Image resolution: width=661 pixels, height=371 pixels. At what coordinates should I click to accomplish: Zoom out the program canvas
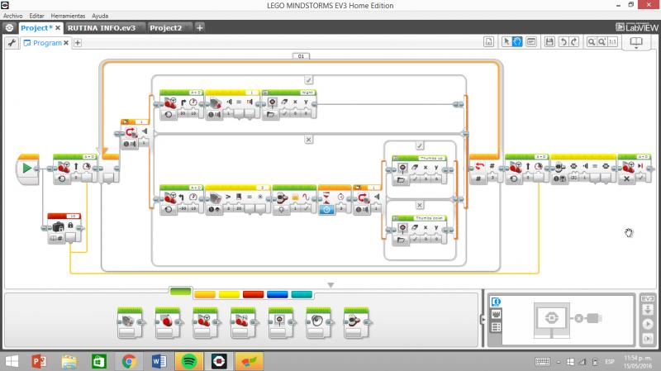point(592,42)
